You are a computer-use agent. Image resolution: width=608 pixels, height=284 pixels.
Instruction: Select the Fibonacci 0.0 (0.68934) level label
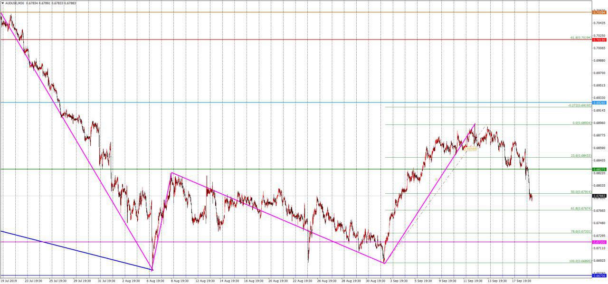(581, 123)
